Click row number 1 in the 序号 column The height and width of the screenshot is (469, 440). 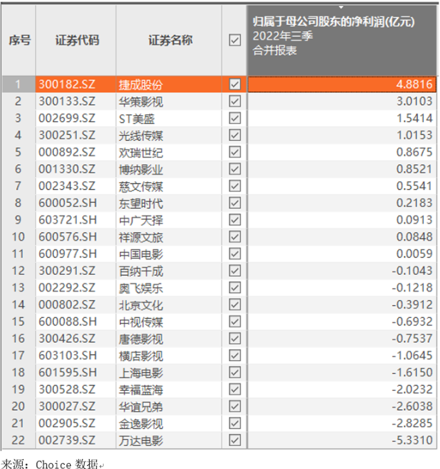(x=18, y=84)
